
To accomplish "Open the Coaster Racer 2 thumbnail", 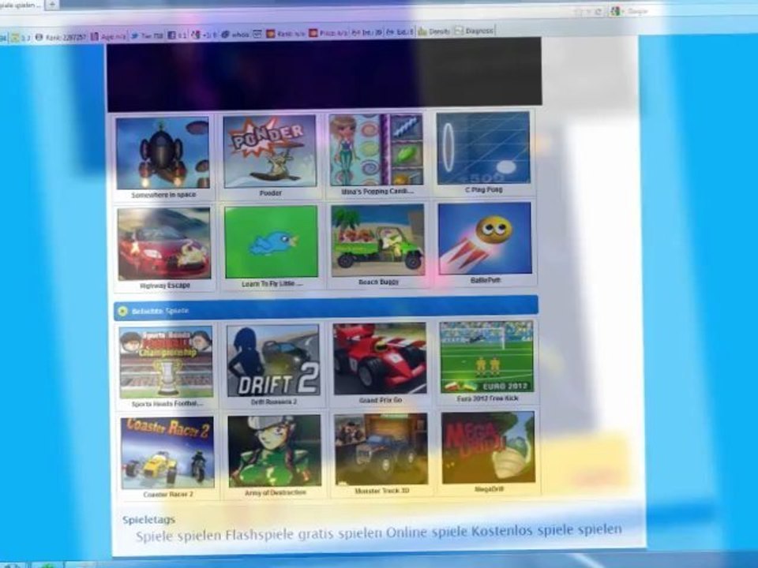I will click(167, 453).
